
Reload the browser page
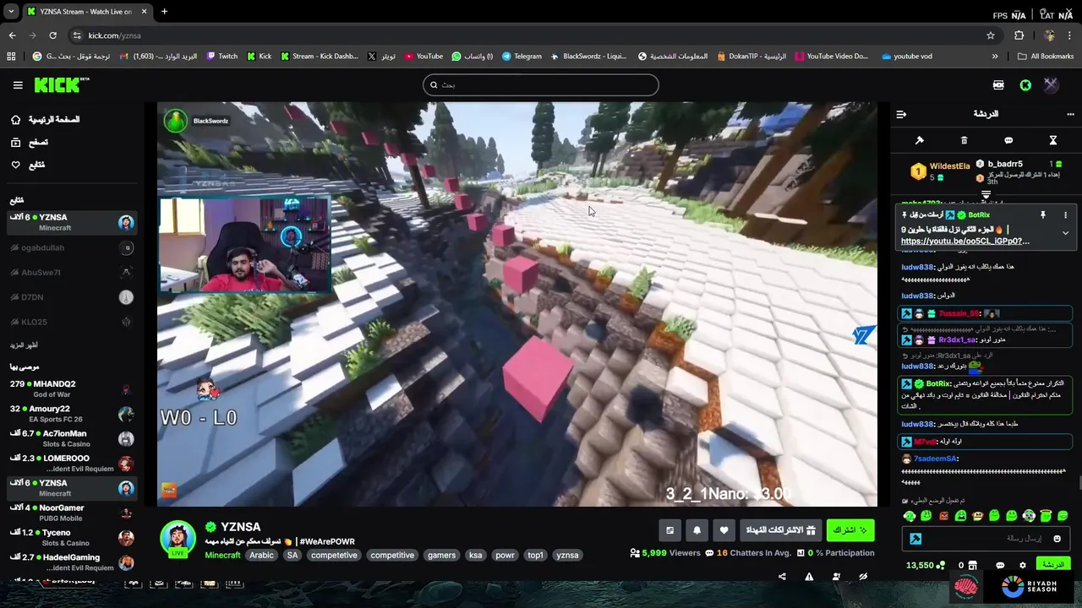pyautogui.click(x=52, y=35)
